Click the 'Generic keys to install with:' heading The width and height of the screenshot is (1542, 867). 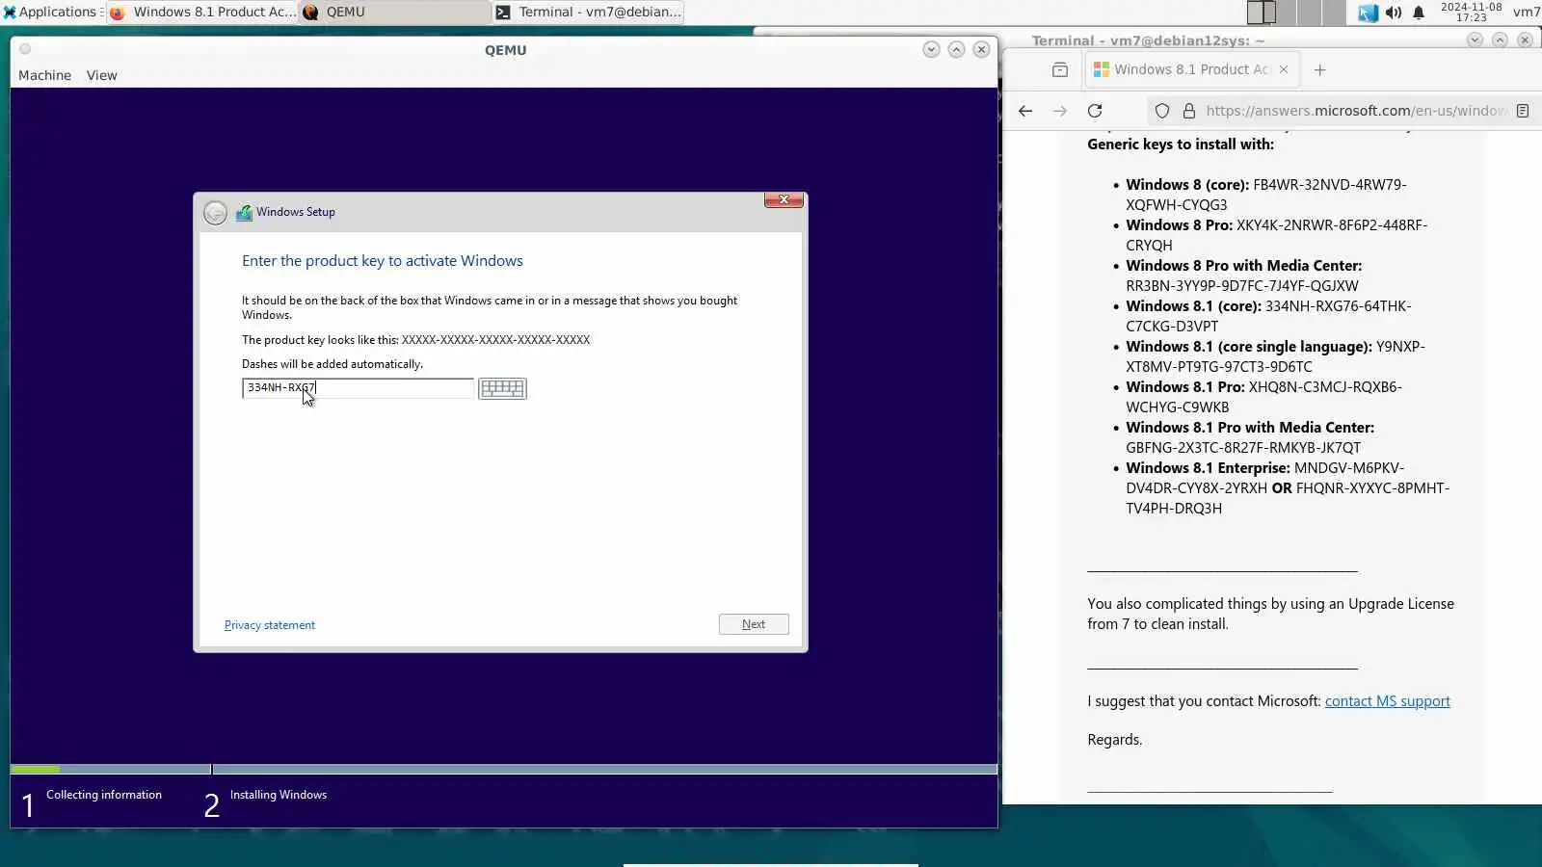pos(1181,144)
